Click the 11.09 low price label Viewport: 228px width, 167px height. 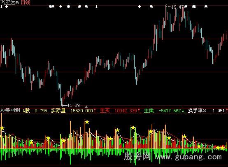[74, 105]
